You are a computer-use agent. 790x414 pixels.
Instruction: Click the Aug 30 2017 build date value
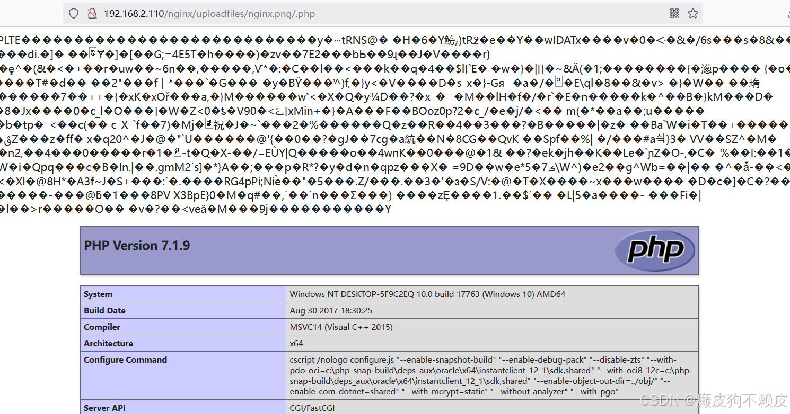(331, 311)
